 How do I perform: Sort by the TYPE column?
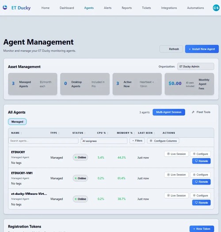55,133
